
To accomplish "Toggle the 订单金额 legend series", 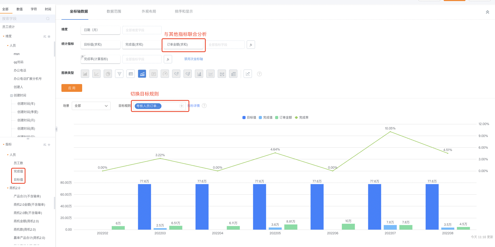I will (x=284, y=118).
